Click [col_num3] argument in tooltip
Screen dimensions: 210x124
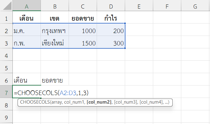tap(125, 102)
